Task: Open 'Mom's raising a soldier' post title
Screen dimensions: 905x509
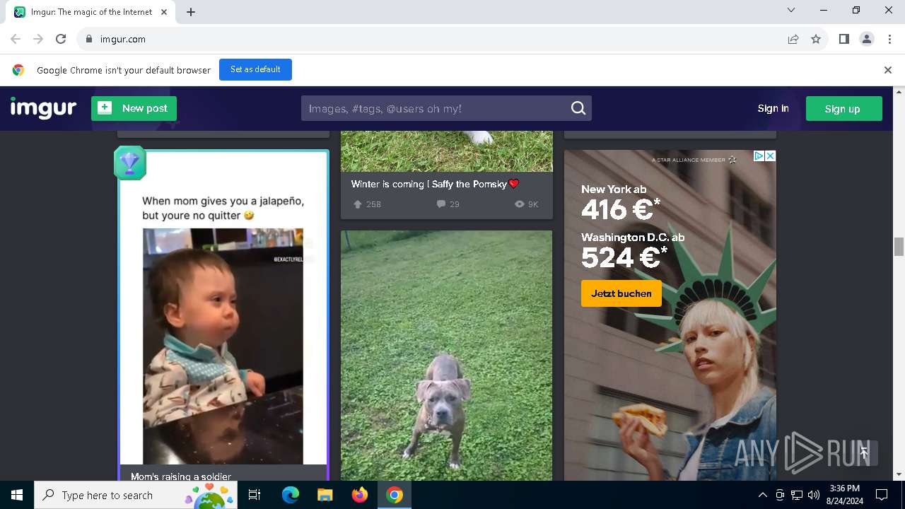Action: (181, 476)
